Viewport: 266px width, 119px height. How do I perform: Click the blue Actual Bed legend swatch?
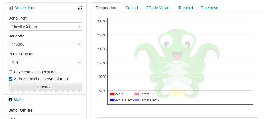tap(112, 100)
